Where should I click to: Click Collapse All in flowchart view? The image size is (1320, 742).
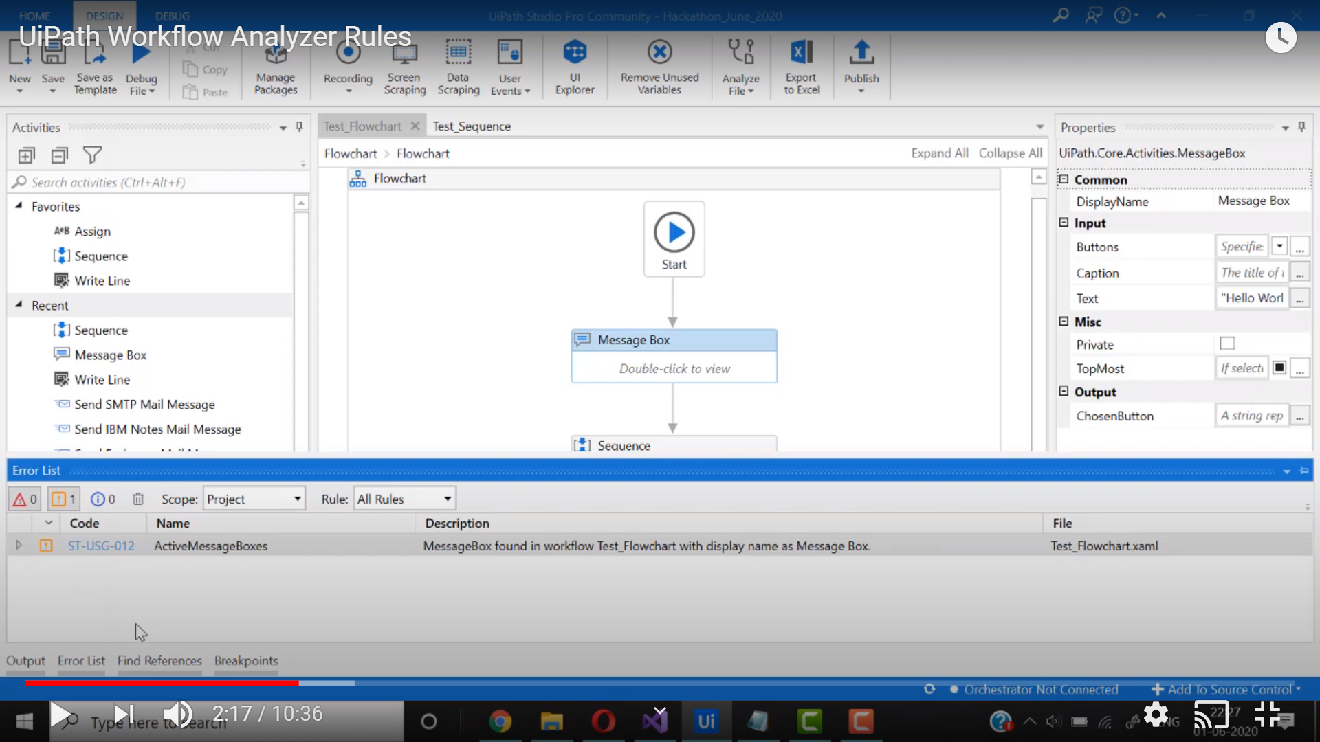pos(1009,153)
